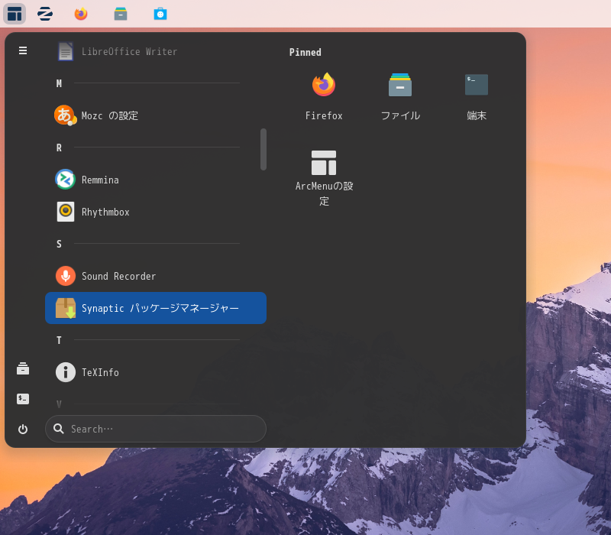Open terminal shortcut in left sidebar
This screenshot has height=535, width=611.
(x=23, y=399)
